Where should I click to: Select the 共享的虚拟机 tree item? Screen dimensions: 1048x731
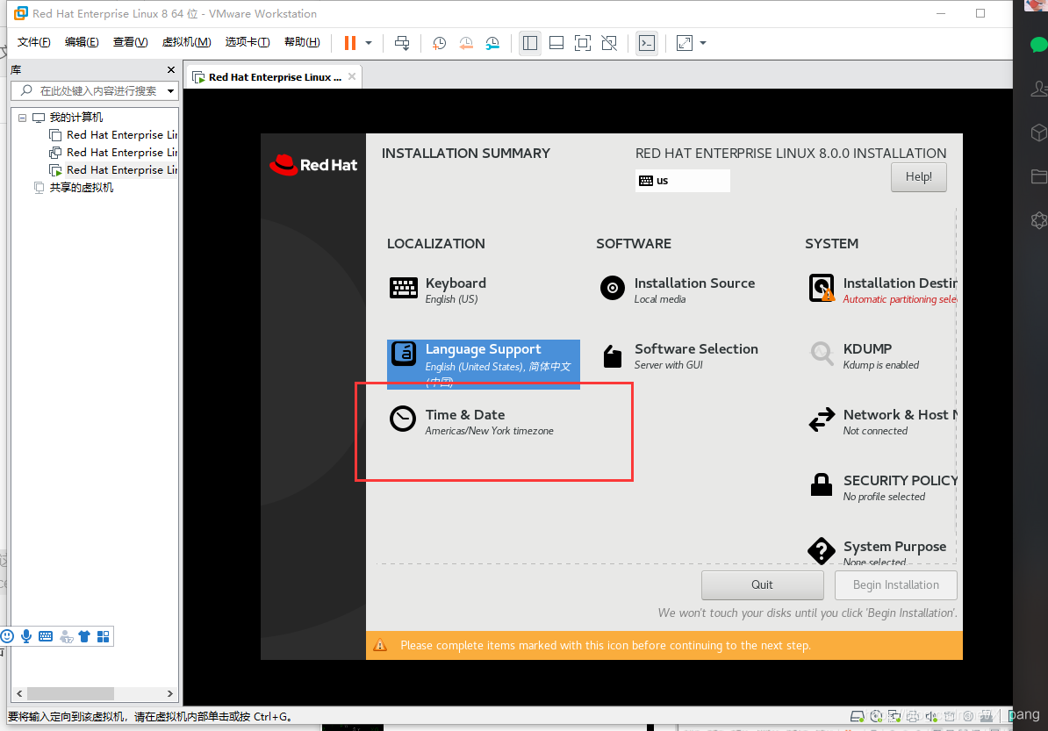pyautogui.click(x=82, y=187)
